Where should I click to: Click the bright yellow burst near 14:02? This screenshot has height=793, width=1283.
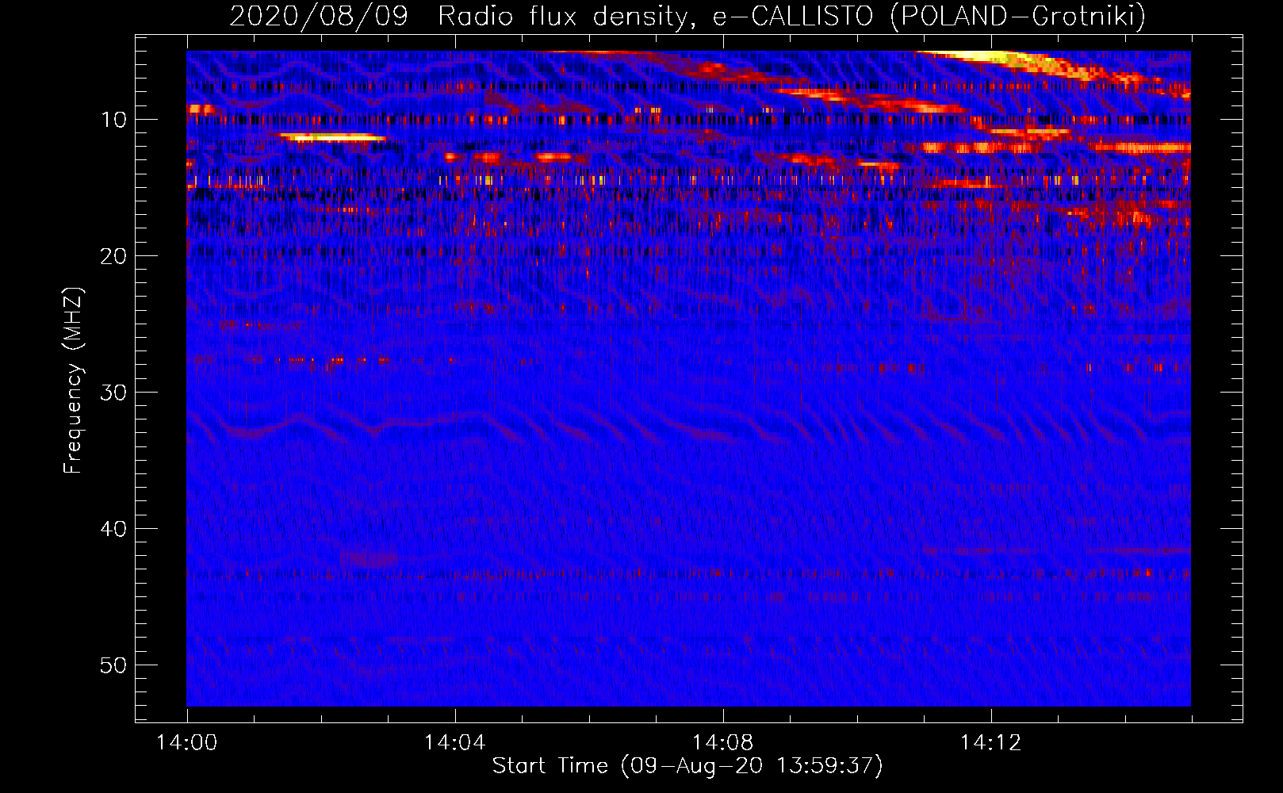click(333, 137)
